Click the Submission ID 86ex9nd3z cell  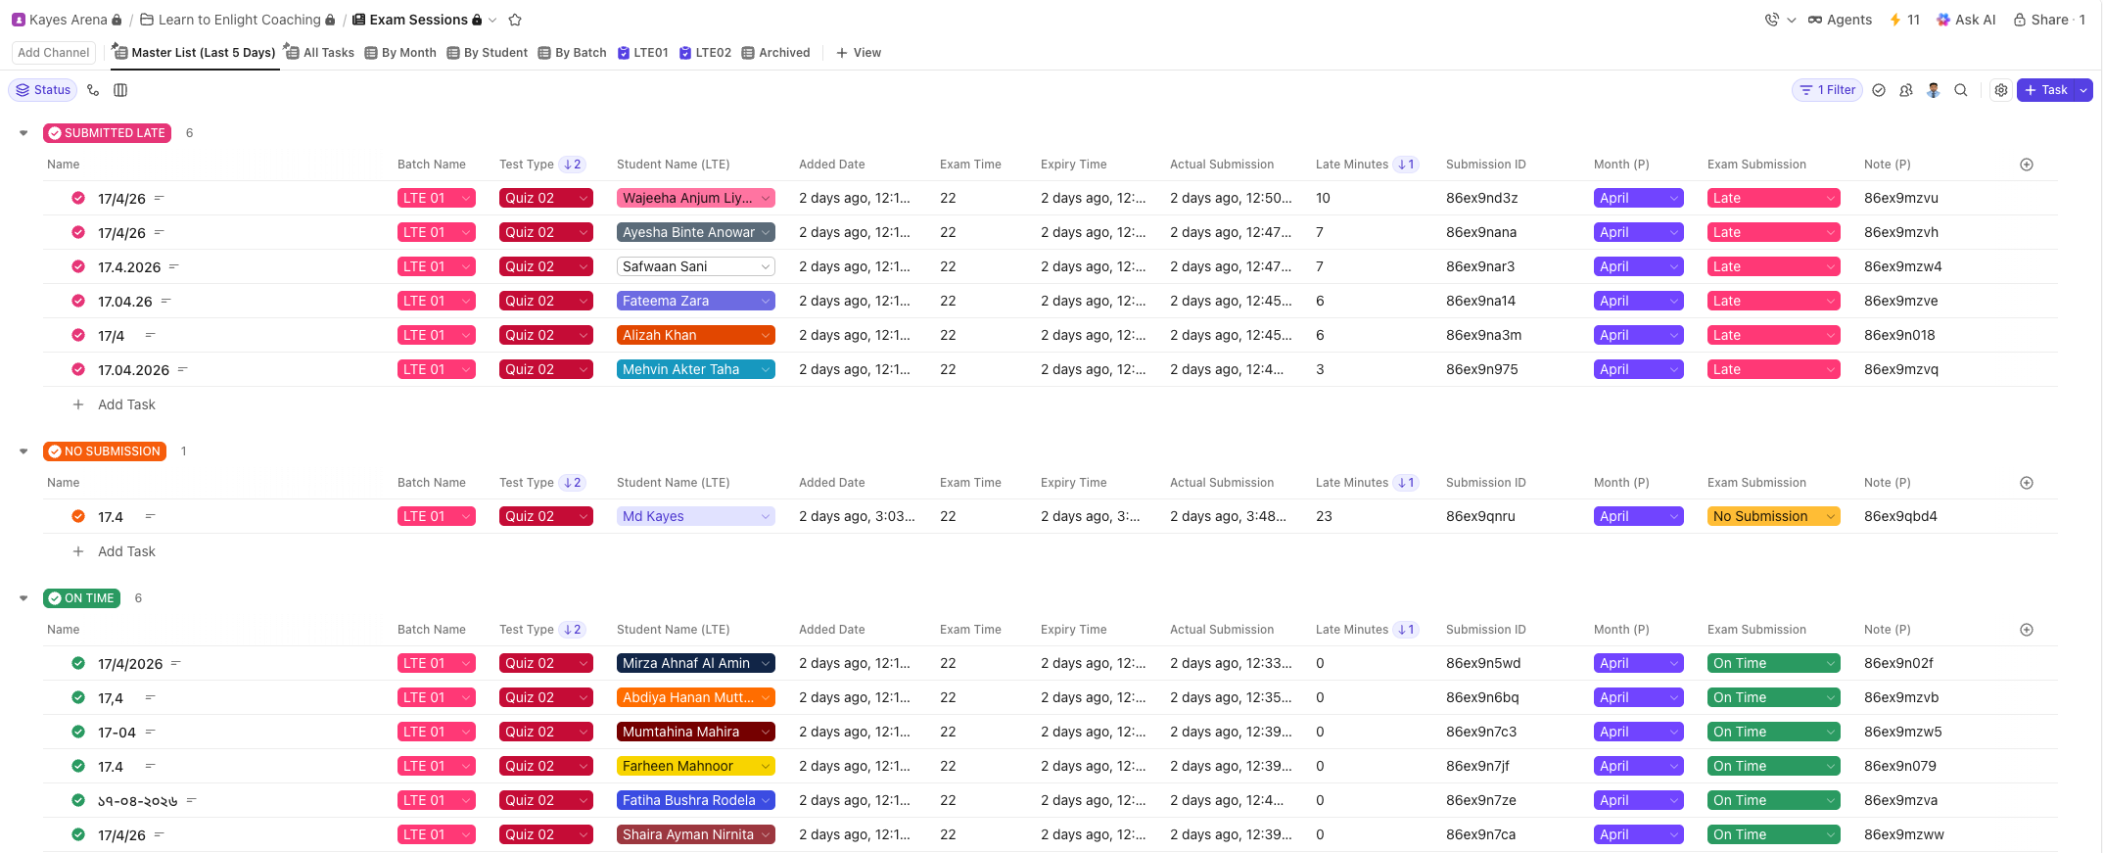[x=1482, y=198]
